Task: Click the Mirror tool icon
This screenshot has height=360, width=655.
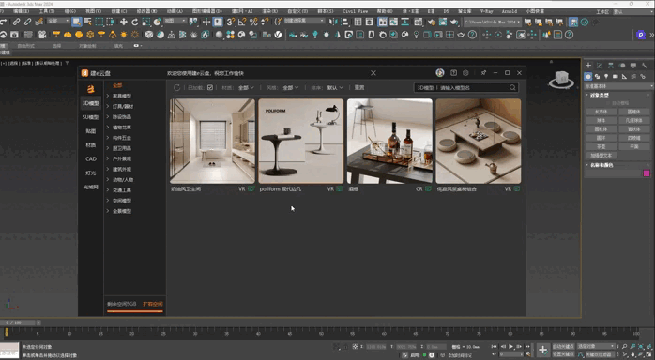Action: point(333,22)
